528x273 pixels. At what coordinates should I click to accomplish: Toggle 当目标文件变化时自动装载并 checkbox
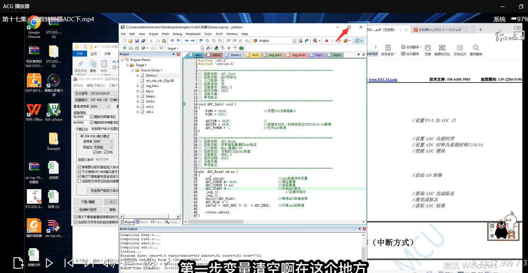pyautogui.click(x=75, y=222)
